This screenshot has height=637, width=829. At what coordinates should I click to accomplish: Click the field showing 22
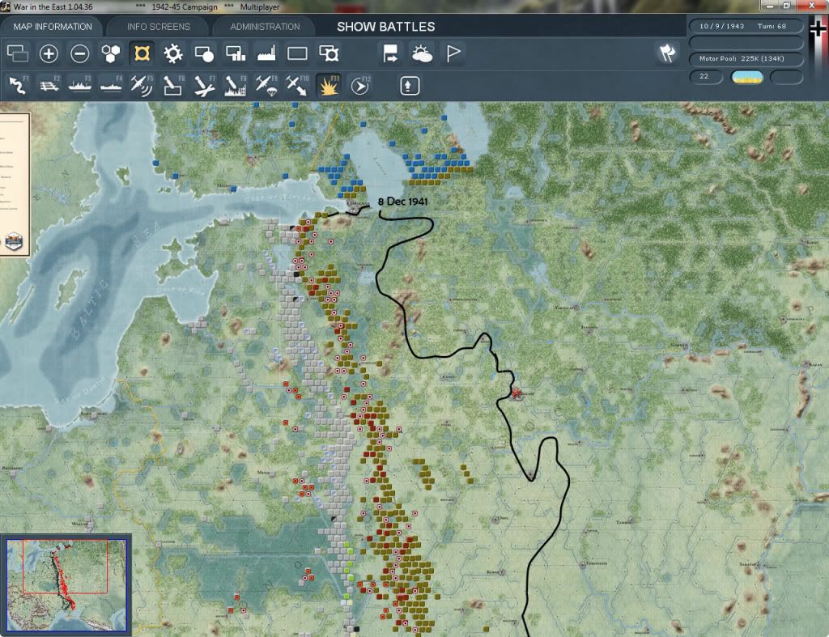(x=705, y=77)
